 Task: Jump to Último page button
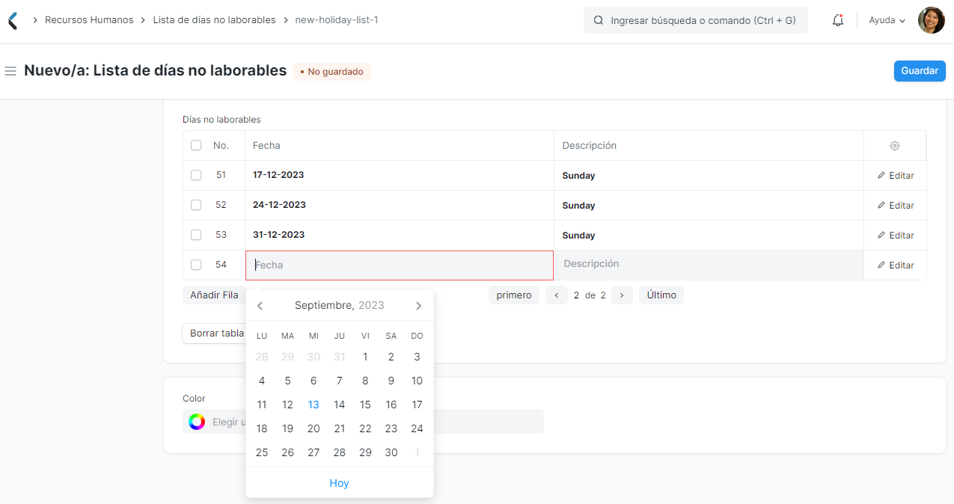click(661, 295)
